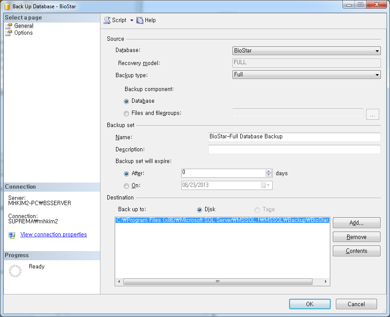The width and height of the screenshot is (390, 317).
Task: Increase expire days with up arrow
Action: point(269,171)
